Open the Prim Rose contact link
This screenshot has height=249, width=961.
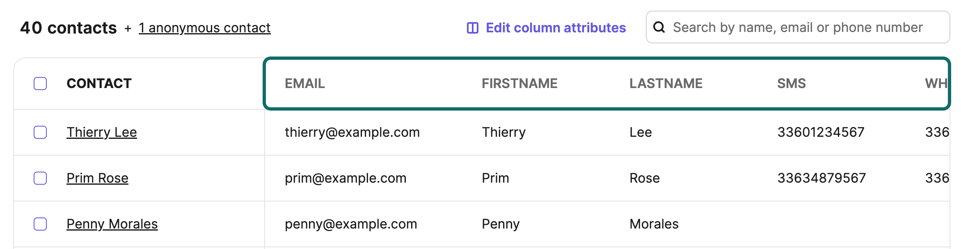97,178
